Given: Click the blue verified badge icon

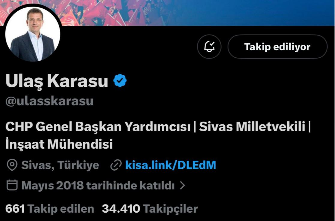Looking at the screenshot, I should coord(120,80).
